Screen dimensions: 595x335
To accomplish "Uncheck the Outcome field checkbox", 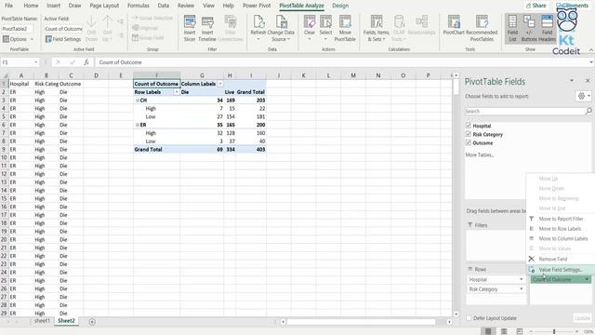I will (469, 142).
